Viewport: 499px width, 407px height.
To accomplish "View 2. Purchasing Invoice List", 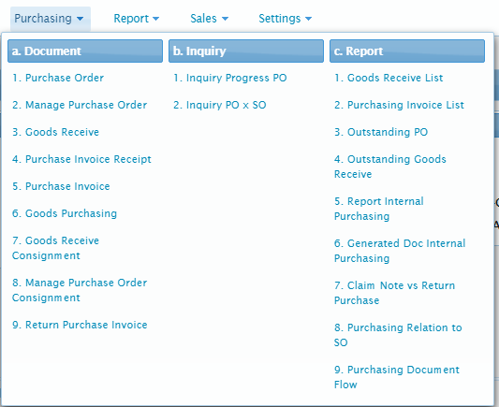I will point(399,105).
